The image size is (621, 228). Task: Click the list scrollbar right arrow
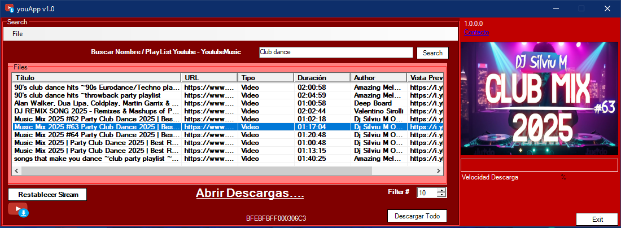coord(439,170)
